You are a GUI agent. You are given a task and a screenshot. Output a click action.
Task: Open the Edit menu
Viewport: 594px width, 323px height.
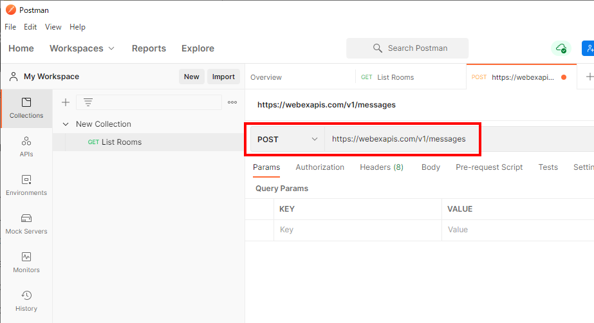point(30,27)
